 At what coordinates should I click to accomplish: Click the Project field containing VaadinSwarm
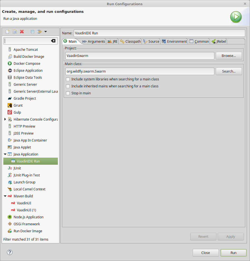click(140, 56)
